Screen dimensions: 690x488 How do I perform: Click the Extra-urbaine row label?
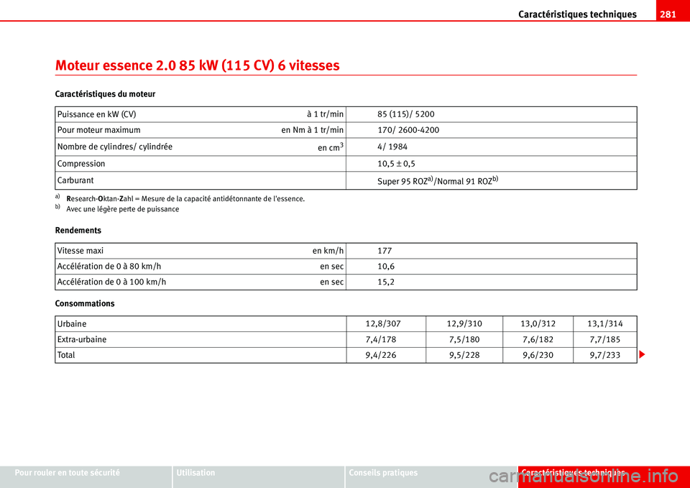point(82,340)
